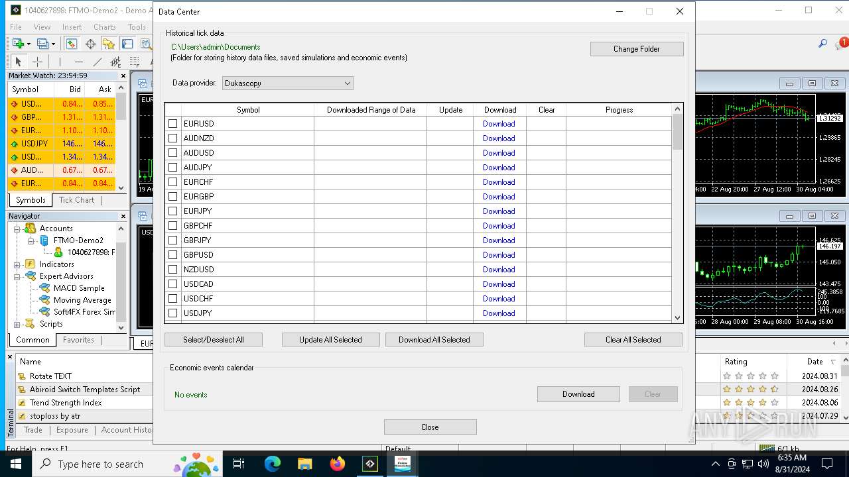Toggle the Data Window crosshair-circle icon

point(90,44)
